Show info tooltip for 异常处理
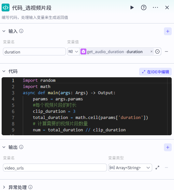This screenshot has width=174, height=190. pos(30,187)
